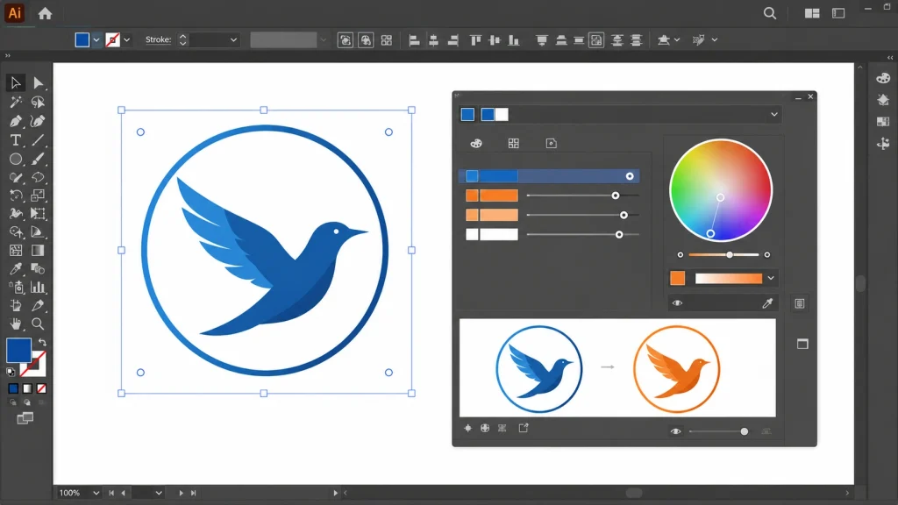Image resolution: width=898 pixels, height=505 pixels.
Task: Click the brightness slider under color wheel
Action: 723,255
